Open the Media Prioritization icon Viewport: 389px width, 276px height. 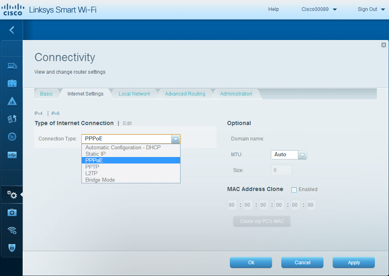point(12,119)
